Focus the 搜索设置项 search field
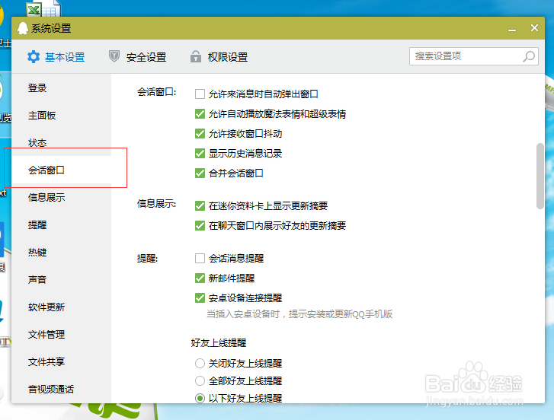Viewport: 554px width, 420px height. 473,56
